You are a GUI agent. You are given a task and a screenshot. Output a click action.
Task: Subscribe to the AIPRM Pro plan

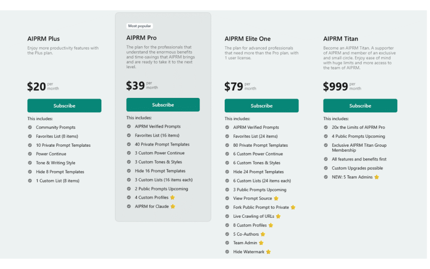coord(163,105)
